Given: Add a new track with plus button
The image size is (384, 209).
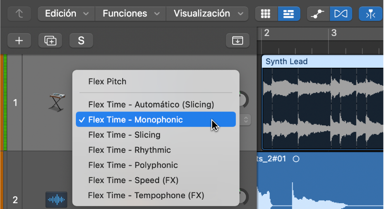Looking at the screenshot, I should 19,40.
